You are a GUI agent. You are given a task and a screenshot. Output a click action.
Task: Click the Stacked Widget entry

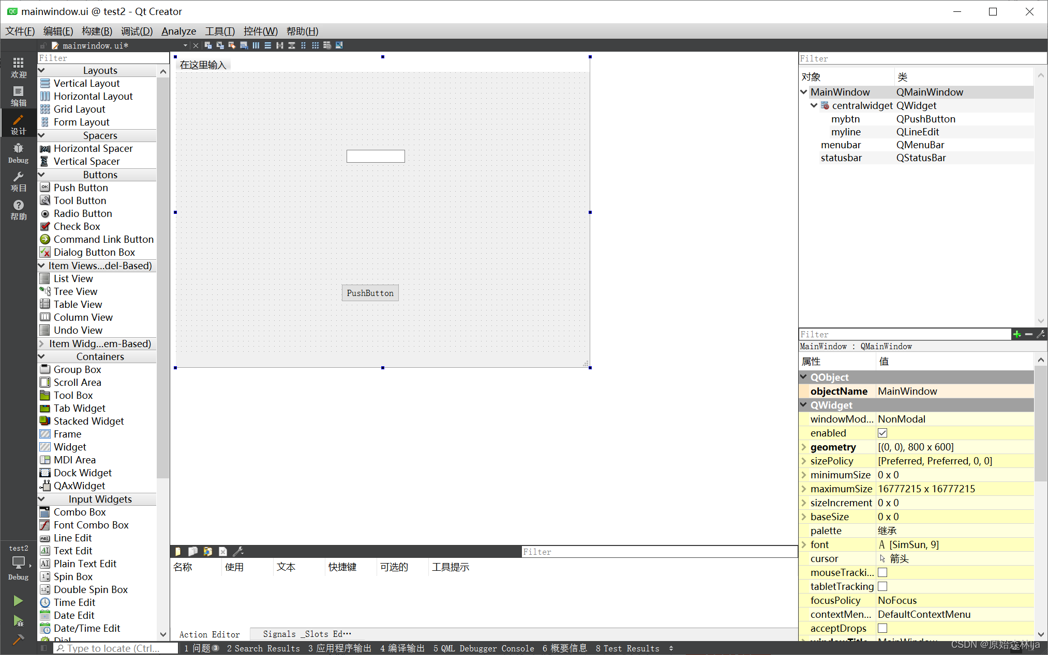[x=88, y=421]
